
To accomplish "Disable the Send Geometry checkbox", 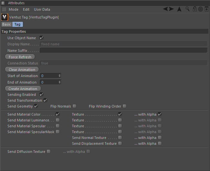I will tap(36, 106).
